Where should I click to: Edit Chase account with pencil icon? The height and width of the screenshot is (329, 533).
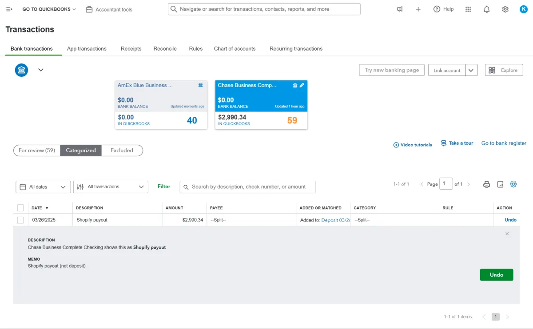tap(302, 85)
